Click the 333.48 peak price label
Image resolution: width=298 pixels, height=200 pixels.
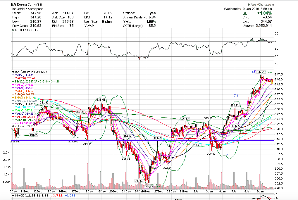[101, 100]
